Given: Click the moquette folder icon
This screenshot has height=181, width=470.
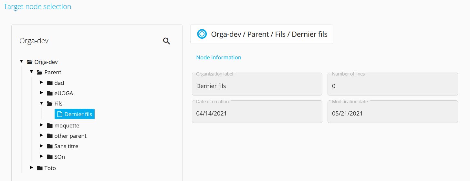Looking at the screenshot, I should [49, 126].
